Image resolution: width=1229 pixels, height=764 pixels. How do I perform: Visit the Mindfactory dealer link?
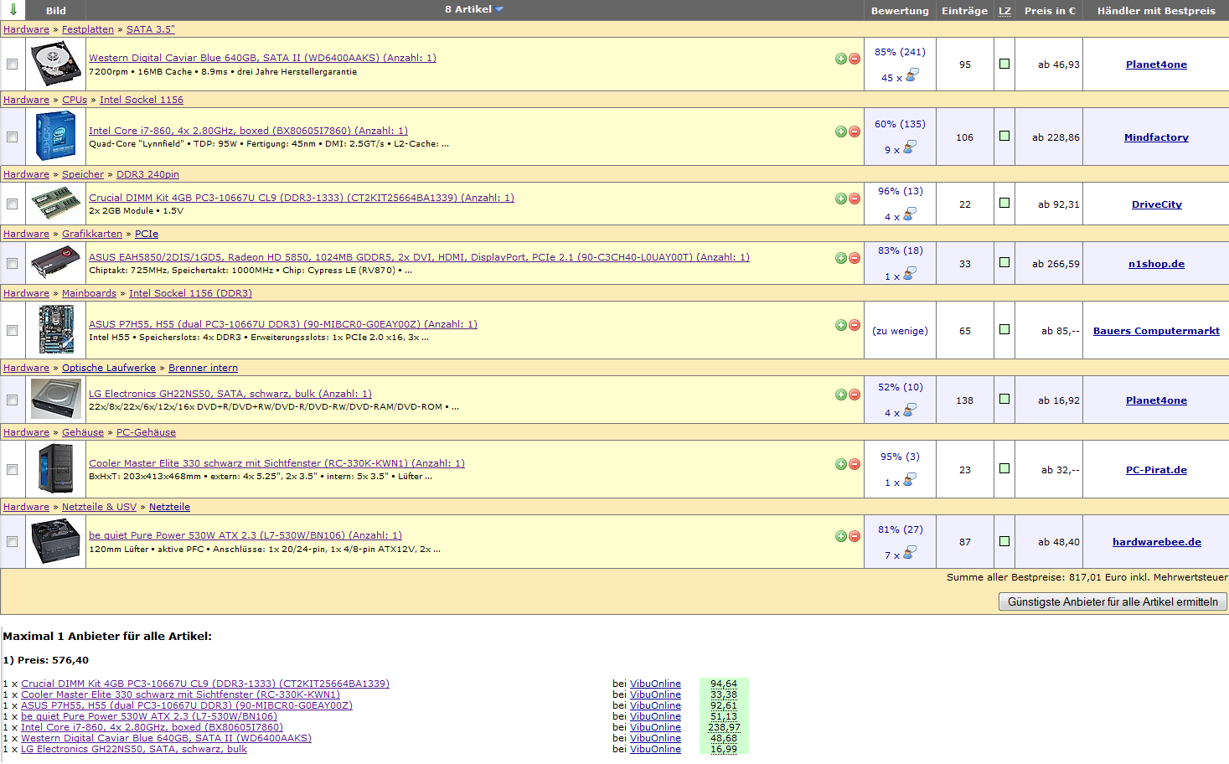pyautogui.click(x=1156, y=137)
